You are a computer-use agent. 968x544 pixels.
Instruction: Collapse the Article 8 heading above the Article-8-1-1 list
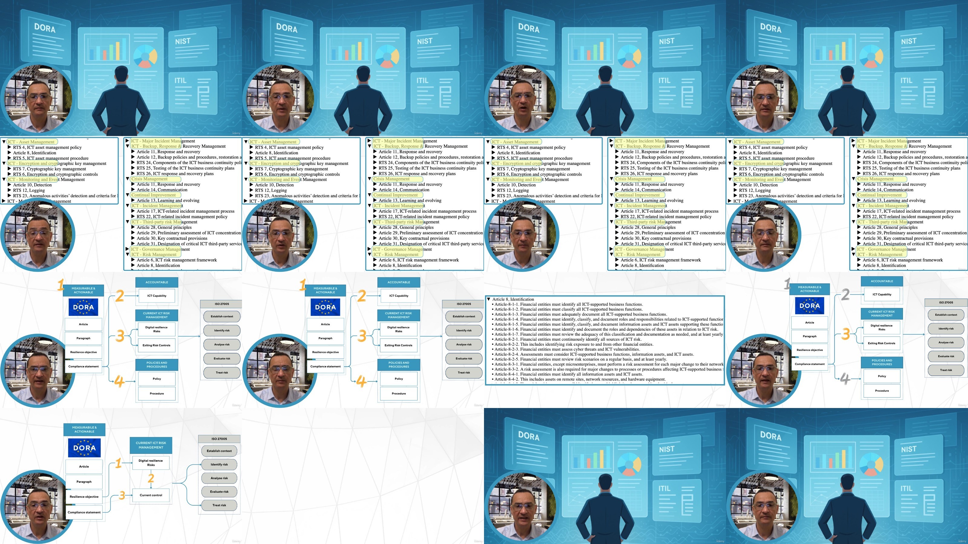click(x=489, y=299)
